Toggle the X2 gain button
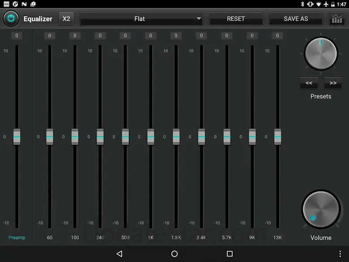 tap(66, 19)
